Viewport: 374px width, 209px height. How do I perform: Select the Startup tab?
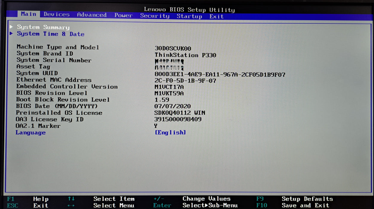[189, 16]
